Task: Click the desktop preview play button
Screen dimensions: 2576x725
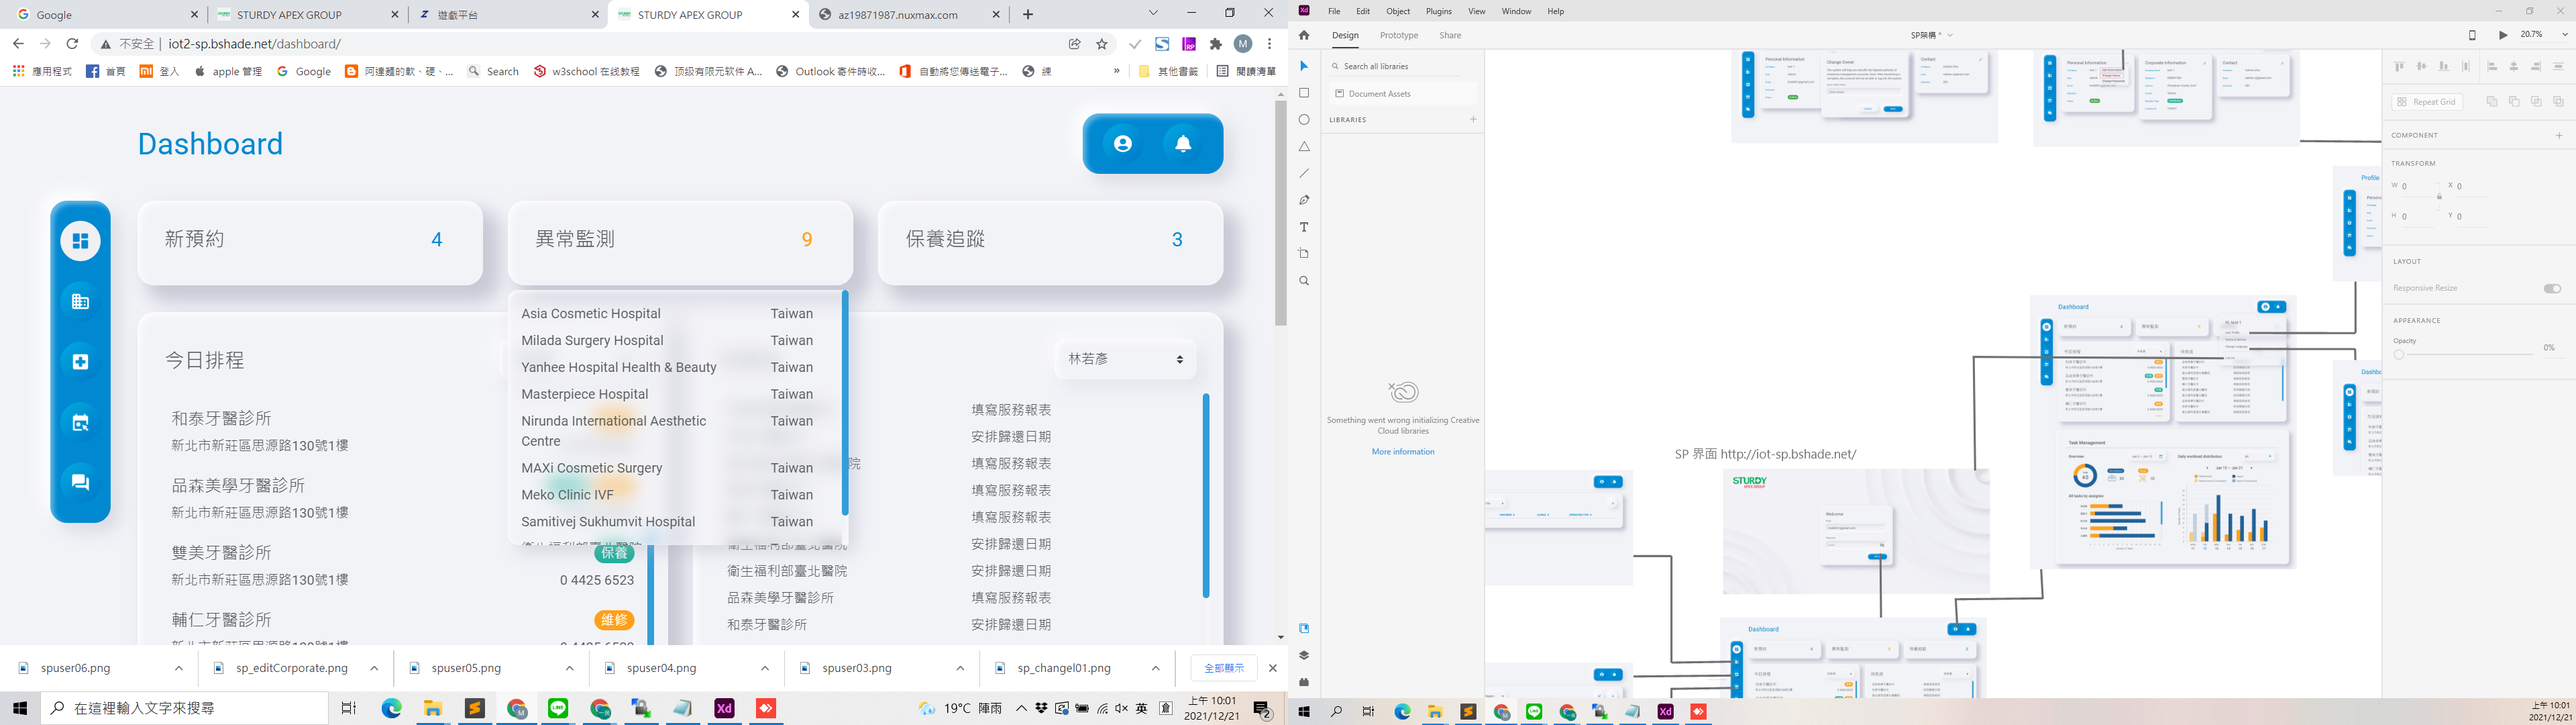Action: tap(2503, 35)
